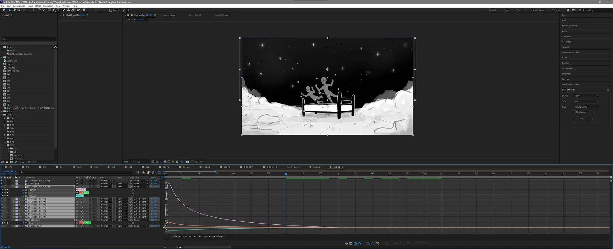Select the Pen tool
Image resolution: width=613 pixels, height=249 pixels.
pyautogui.click(x=54, y=10)
